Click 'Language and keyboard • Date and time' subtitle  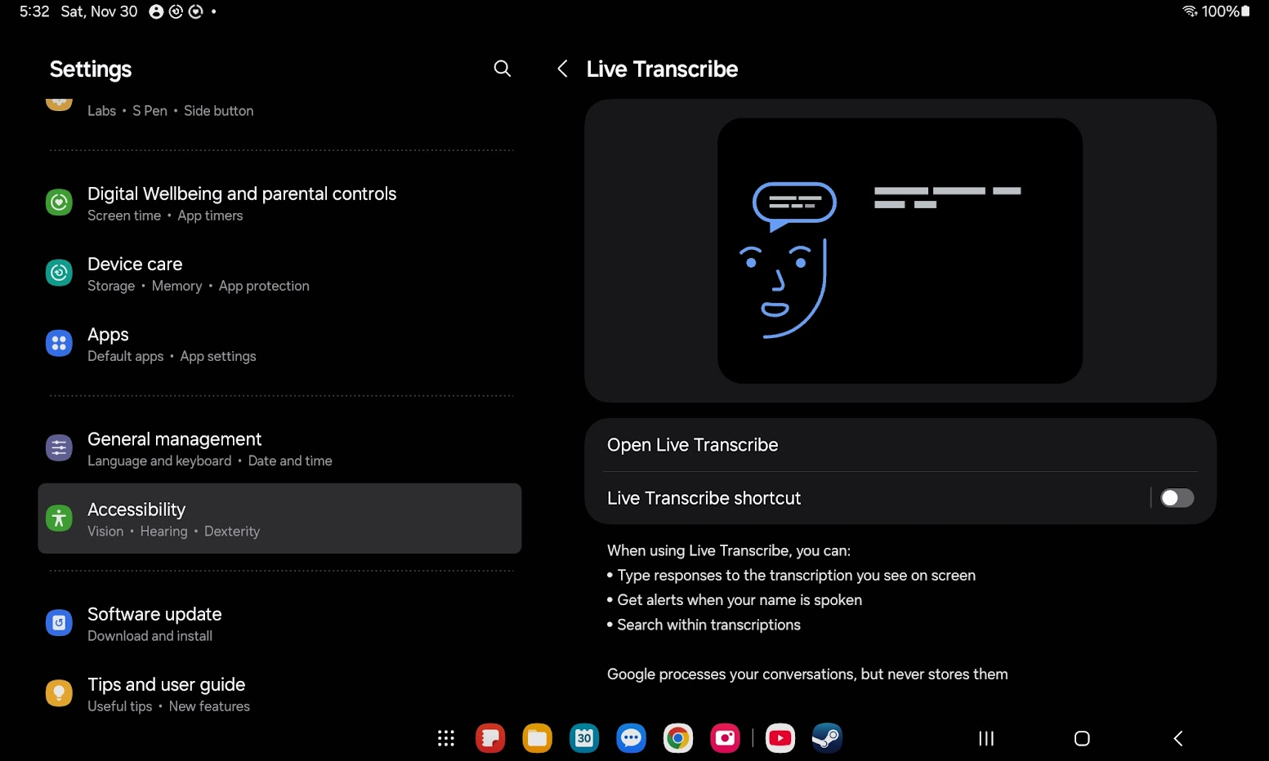click(210, 461)
